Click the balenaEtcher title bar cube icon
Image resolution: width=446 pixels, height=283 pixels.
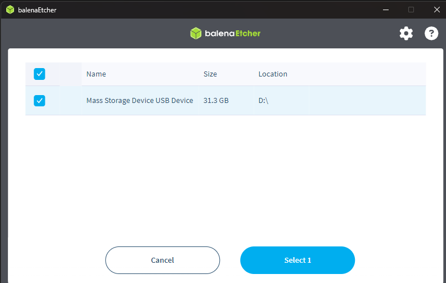pyautogui.click(x=10, y=10)
